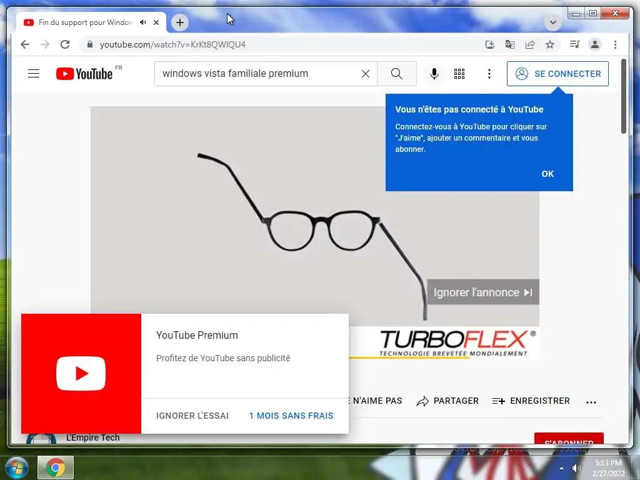Open the Chrome profile avatar
This screenshot has height=480, width=640.
595,44
